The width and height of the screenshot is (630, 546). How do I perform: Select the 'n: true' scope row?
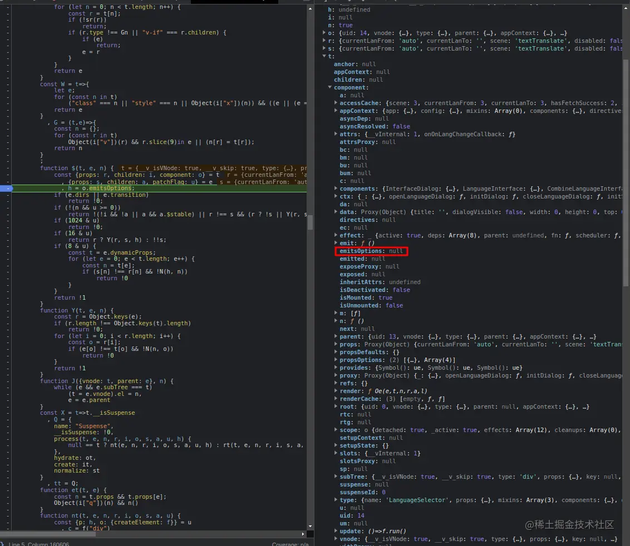pos(340,25)
